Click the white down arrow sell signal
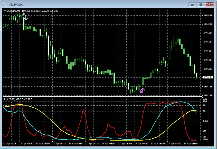 pos(26,18)
